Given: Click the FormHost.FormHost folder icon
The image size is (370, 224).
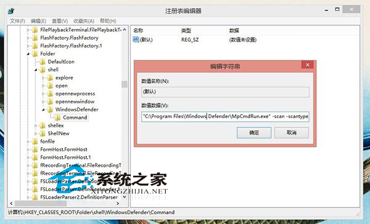Looking at the screenshot, I should click(35, 150).
